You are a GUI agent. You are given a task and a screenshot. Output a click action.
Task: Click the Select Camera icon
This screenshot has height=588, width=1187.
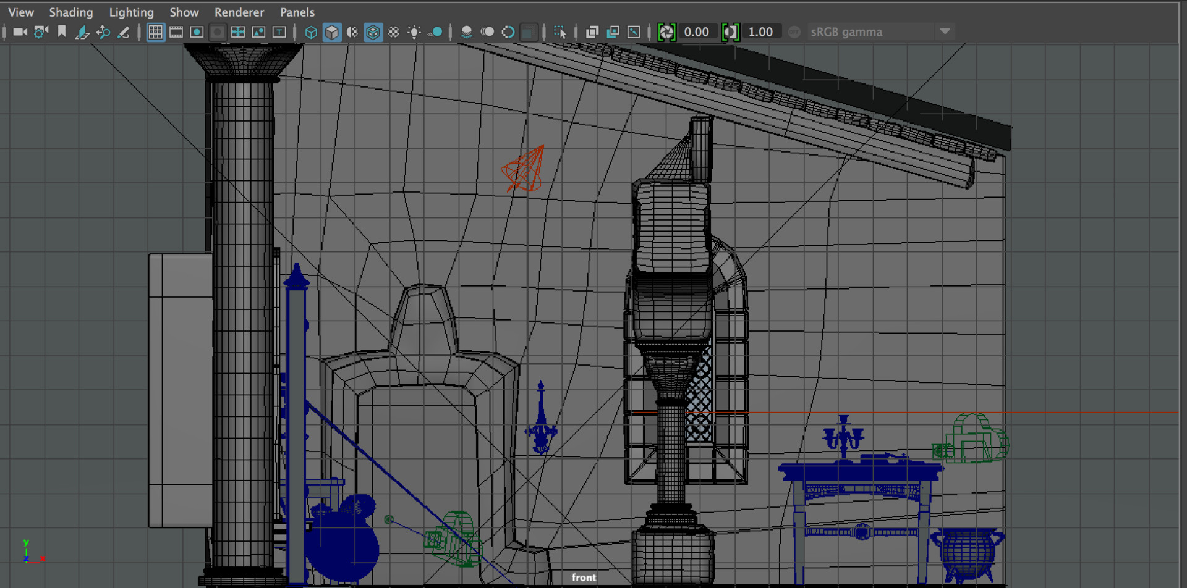20,32
